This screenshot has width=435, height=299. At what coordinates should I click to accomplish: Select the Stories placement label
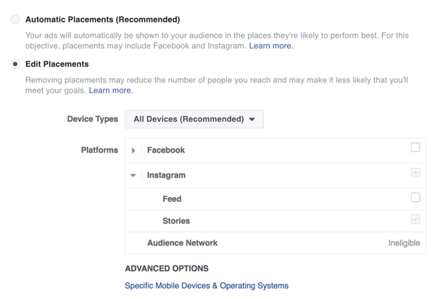click(176, 221)
